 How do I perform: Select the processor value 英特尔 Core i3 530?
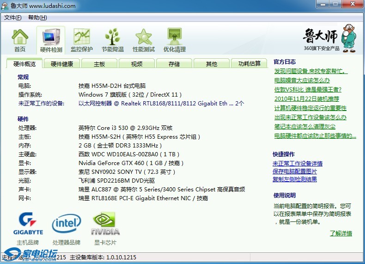pyautogui.click(x=126, y=128)
